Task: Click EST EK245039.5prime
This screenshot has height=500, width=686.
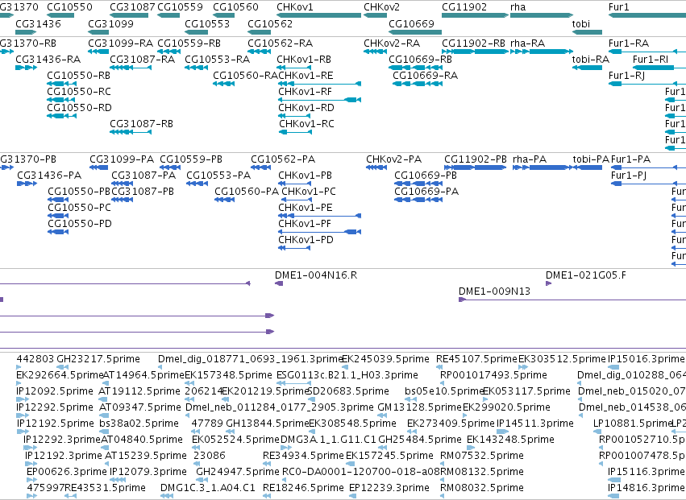Action: click(x=344, y=366)
